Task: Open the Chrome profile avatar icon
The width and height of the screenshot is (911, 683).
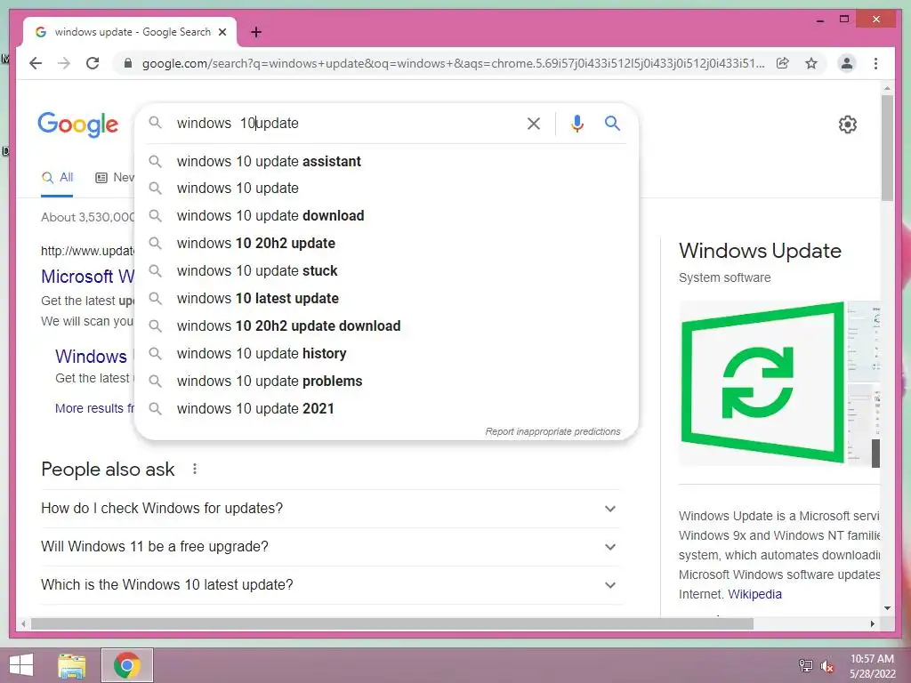Action: point(847,63)
